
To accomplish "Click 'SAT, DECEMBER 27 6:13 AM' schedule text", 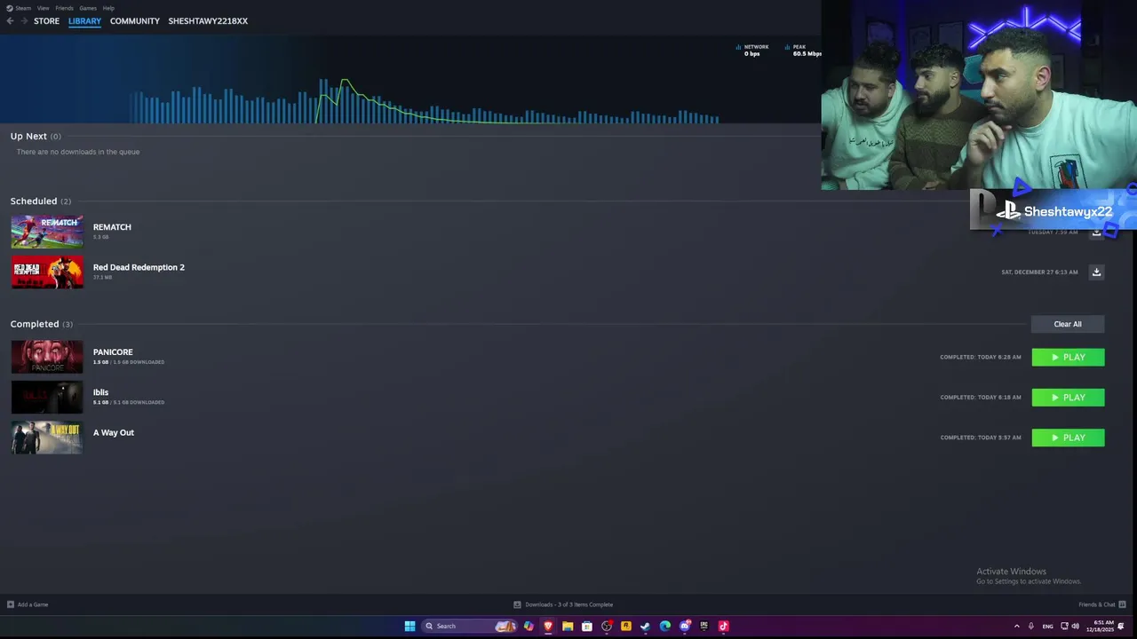I will 1039,272.
